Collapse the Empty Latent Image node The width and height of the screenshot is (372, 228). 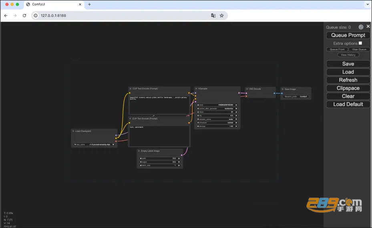(x=139, y=151)
